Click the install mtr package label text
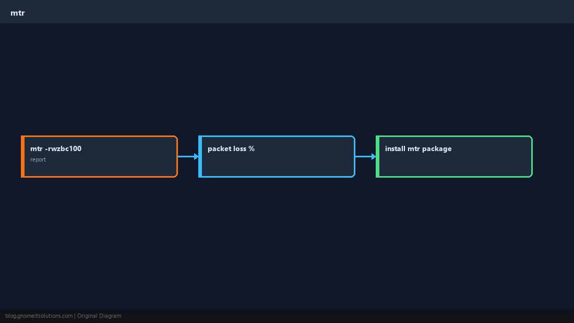574x323 pixels. [x=418, y=148]
